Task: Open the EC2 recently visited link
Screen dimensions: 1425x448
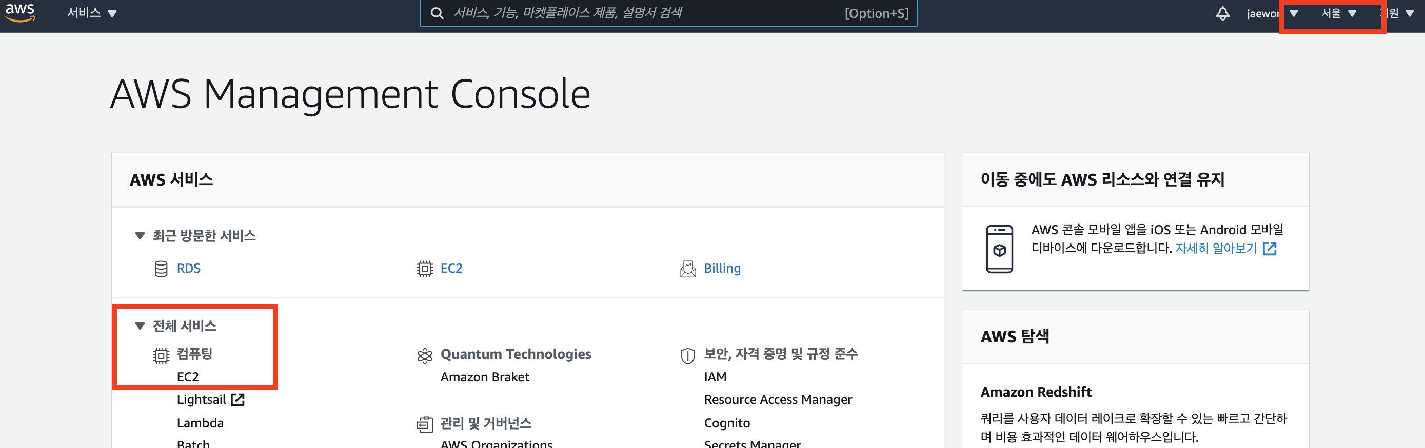Action: click(x=451, y=269)
